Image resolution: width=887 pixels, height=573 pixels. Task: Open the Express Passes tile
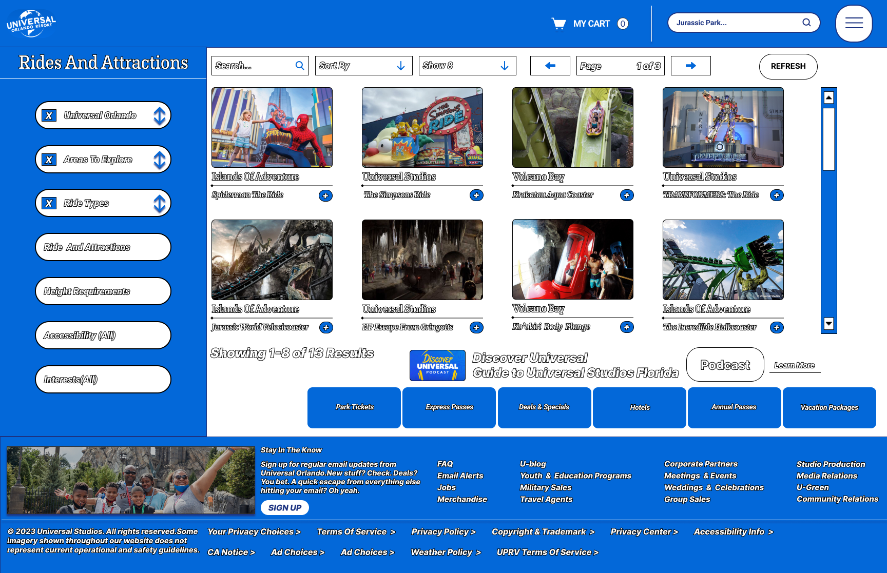pyautogui.click(x=449, y=407)
